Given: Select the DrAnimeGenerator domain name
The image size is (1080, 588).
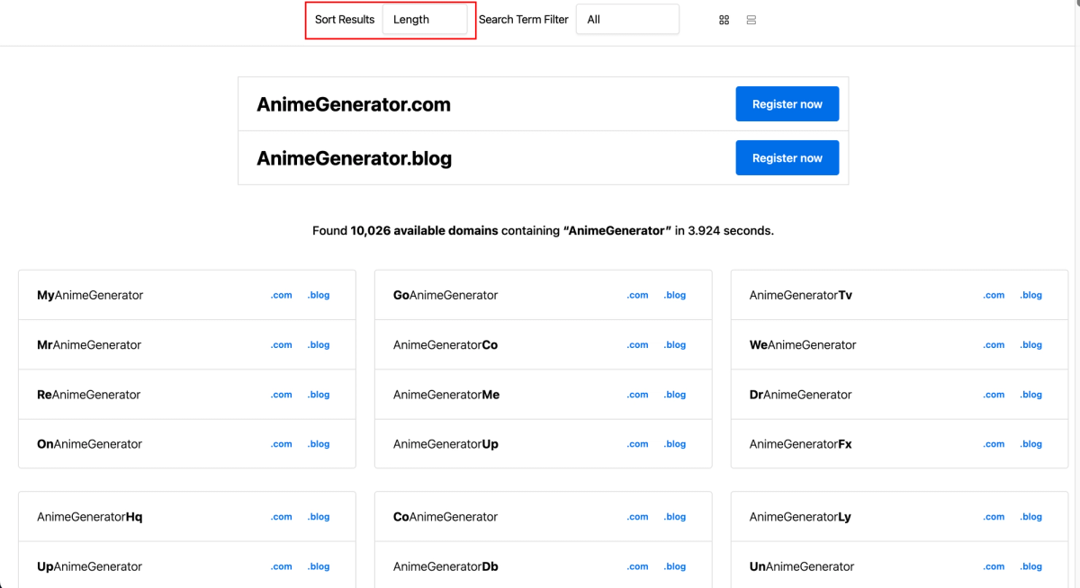Looking at the screenshot, I should coord(801,395).
